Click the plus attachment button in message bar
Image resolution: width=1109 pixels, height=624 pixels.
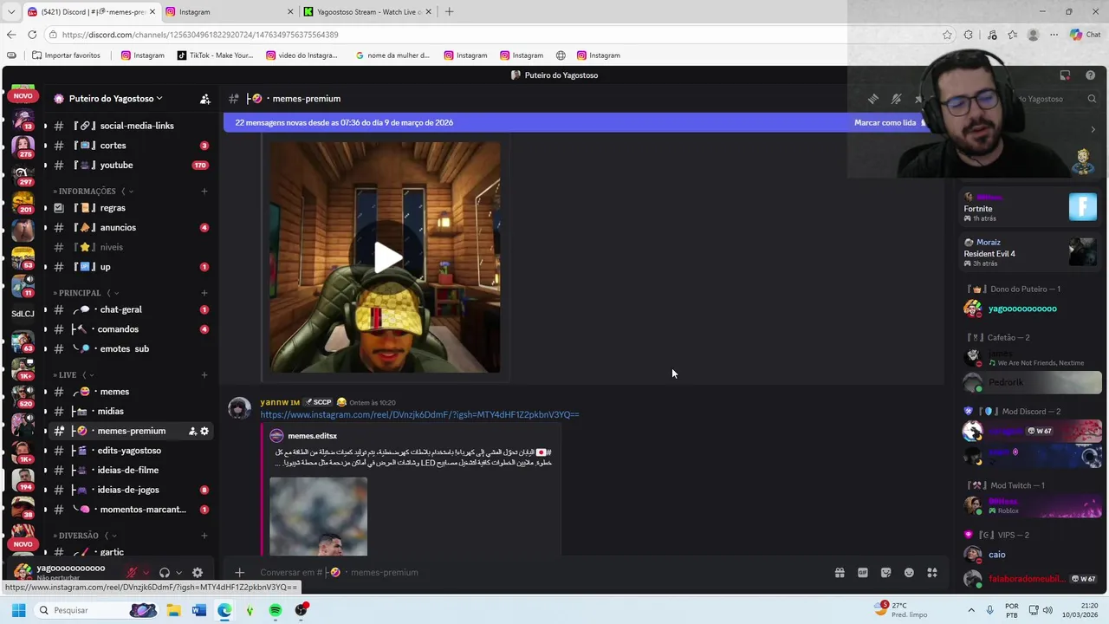point(240,572)
